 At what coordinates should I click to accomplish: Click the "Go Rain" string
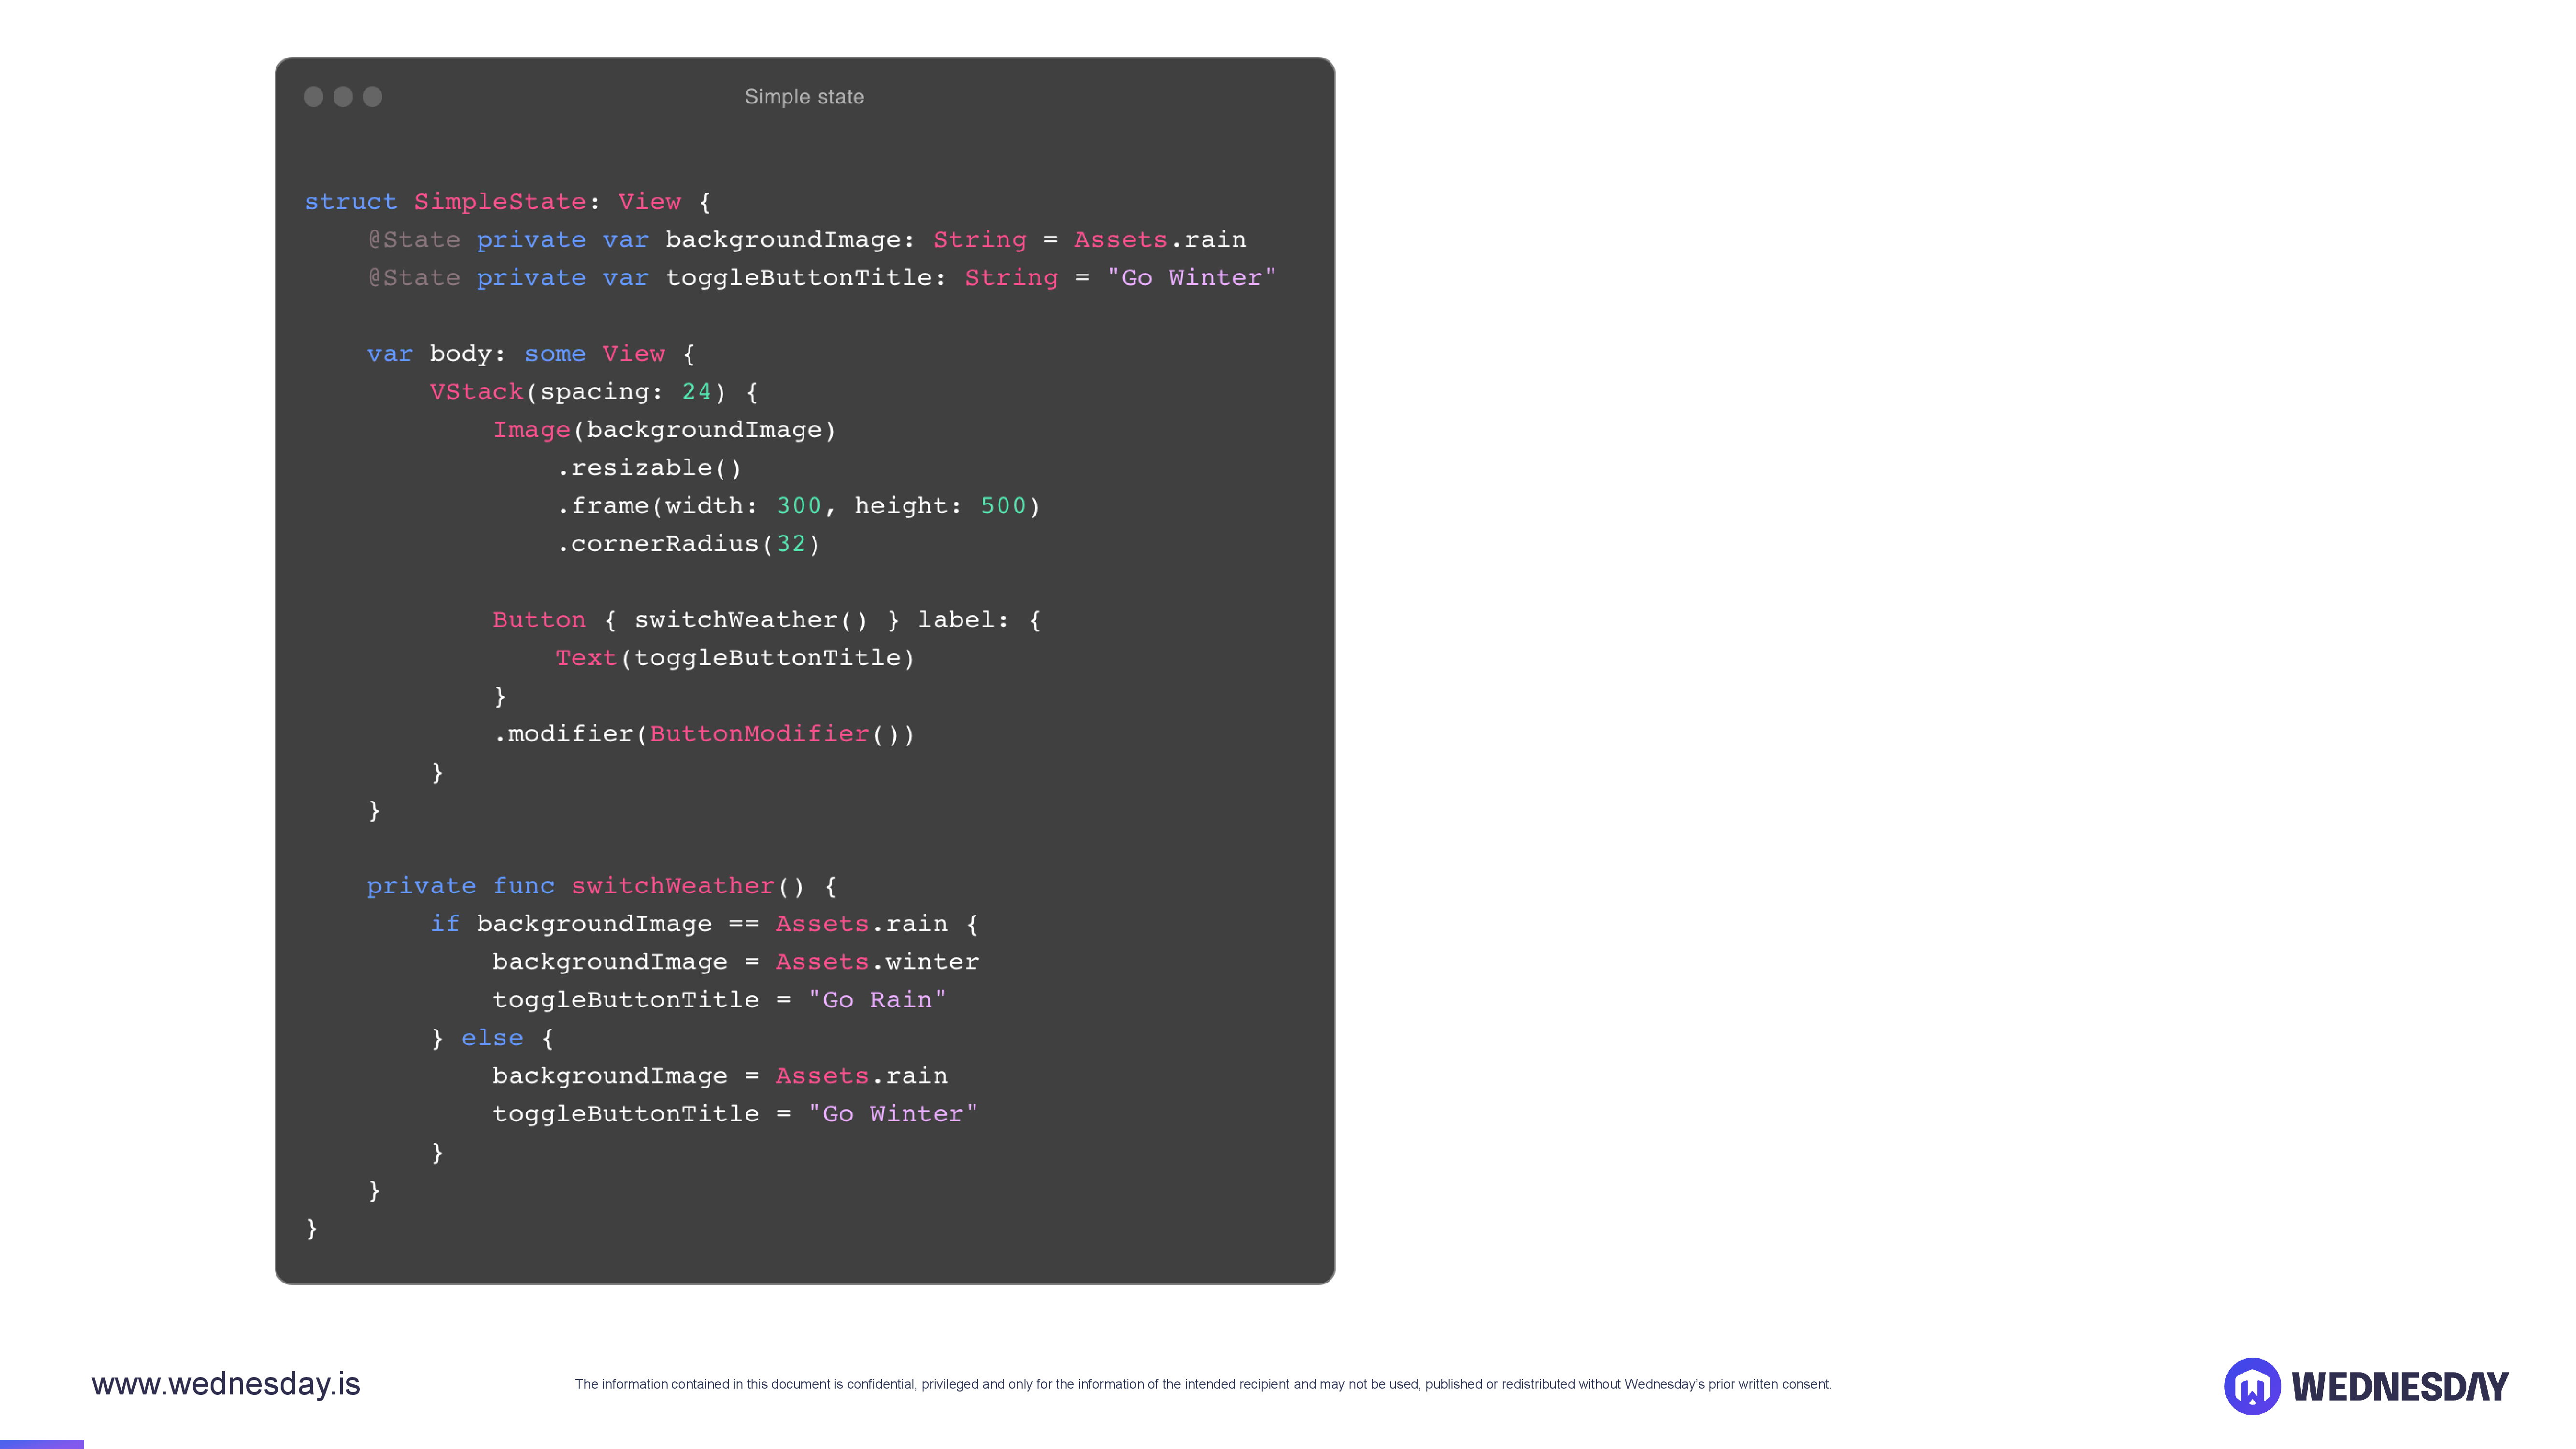point(877,1000)
